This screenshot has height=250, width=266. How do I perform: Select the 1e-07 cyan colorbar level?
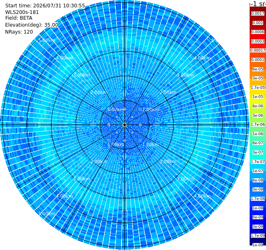pos(258,171)
